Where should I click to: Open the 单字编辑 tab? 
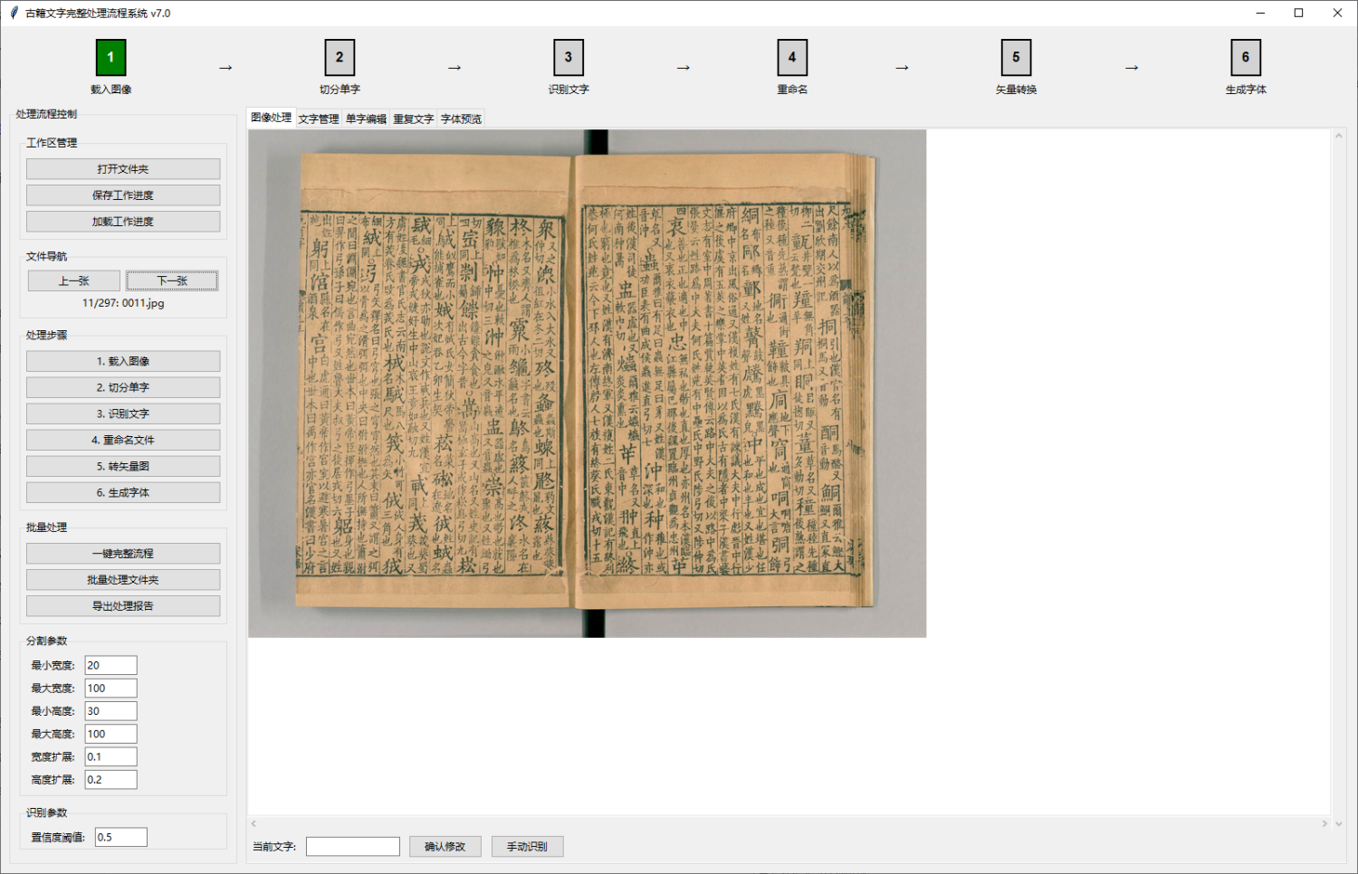click(367, 118)
